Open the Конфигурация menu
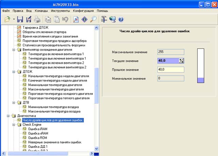Screen dimensions: 218x156 [x=83, y=11]
